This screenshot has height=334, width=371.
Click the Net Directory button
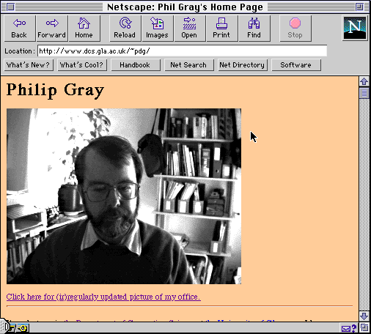pos(243,65)
